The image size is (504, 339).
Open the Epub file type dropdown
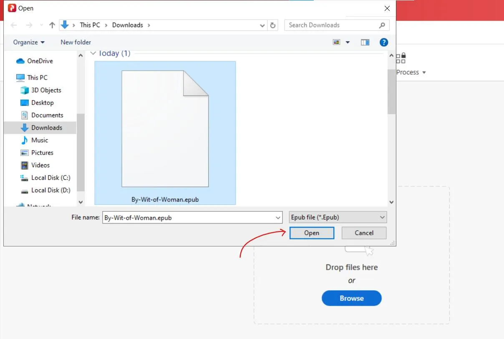(x=338, y=217)
